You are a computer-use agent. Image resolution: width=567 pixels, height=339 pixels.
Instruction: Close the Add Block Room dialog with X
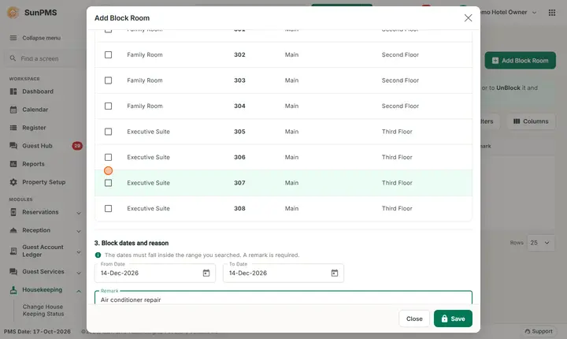[x=468, y=18]
